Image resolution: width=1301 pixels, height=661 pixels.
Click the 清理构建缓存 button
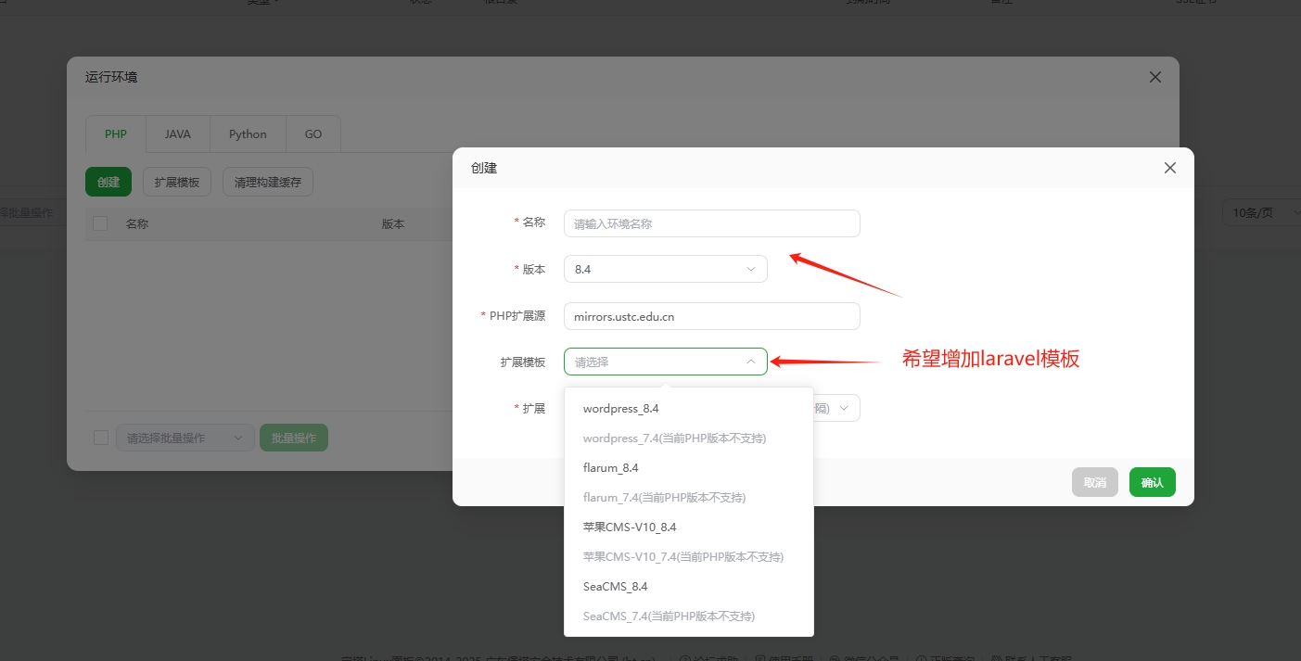(267, 182)
